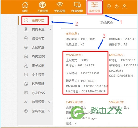The width and height of the screenshot is (138, 128).
Task: Select 家长控制 in the sidebar
Action: [x=38, y=66]
